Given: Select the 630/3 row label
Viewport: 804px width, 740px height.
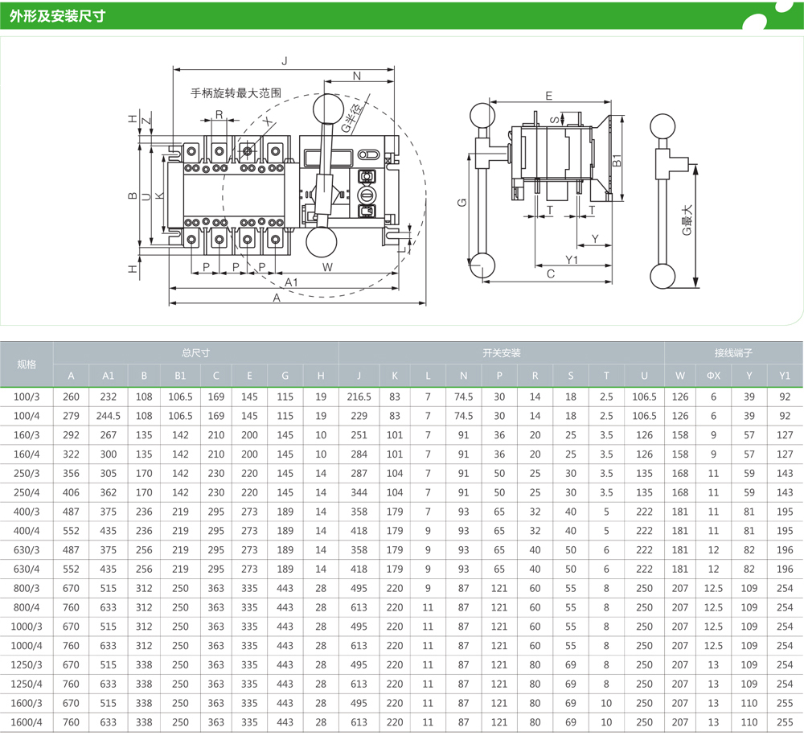Looking at the screenshot, I should [x=27, y=550].
